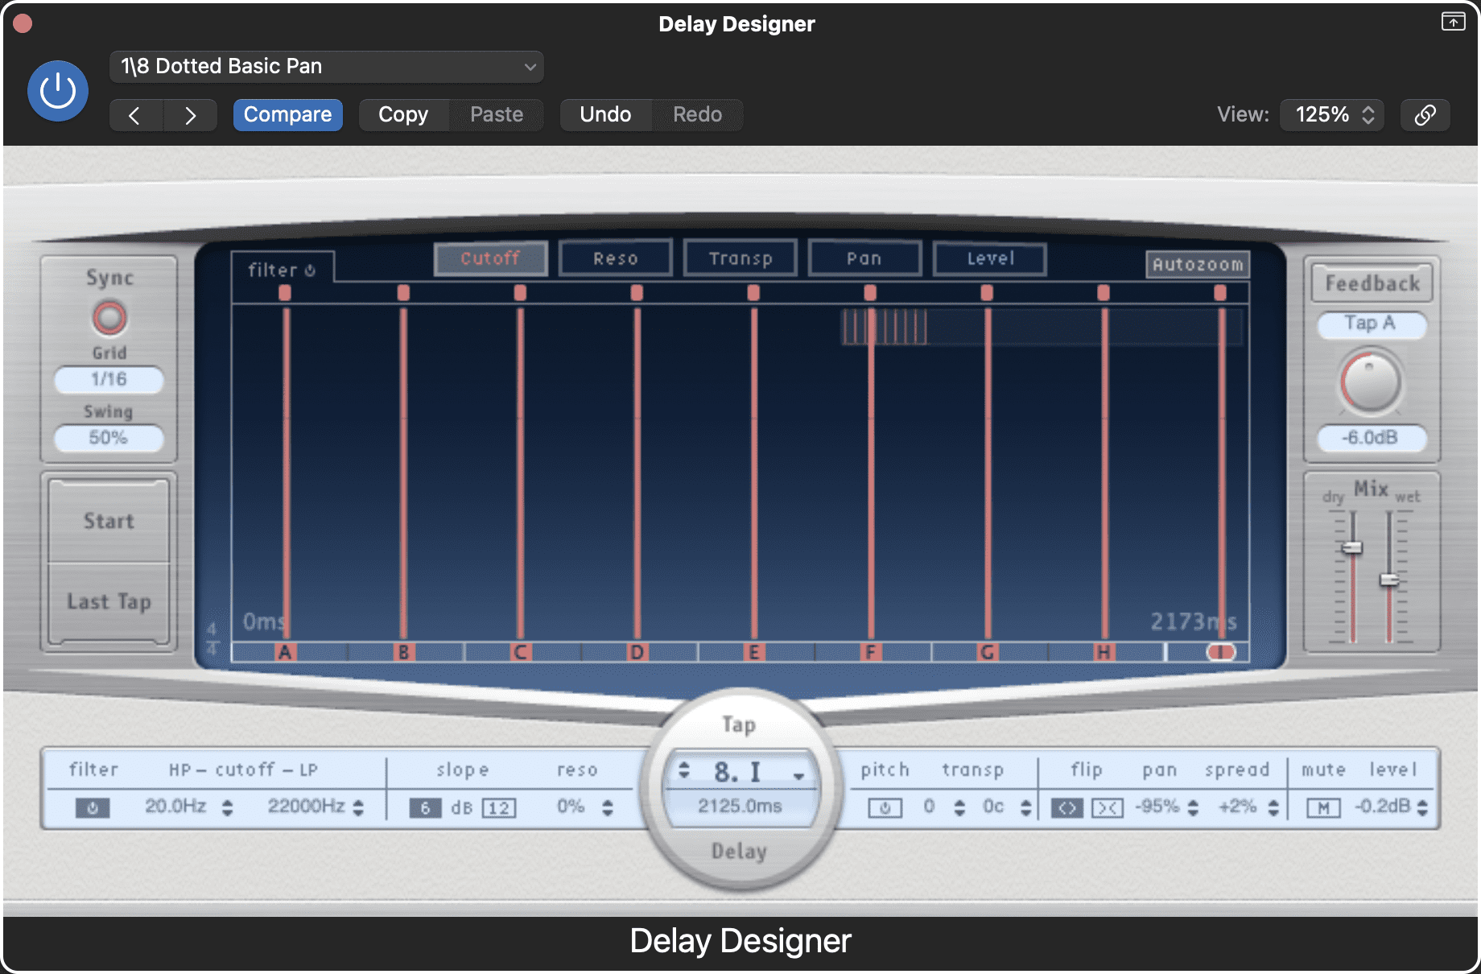Click the Compare button
1481x974 pixels.
pyautogui.click(x=287, y=114)
